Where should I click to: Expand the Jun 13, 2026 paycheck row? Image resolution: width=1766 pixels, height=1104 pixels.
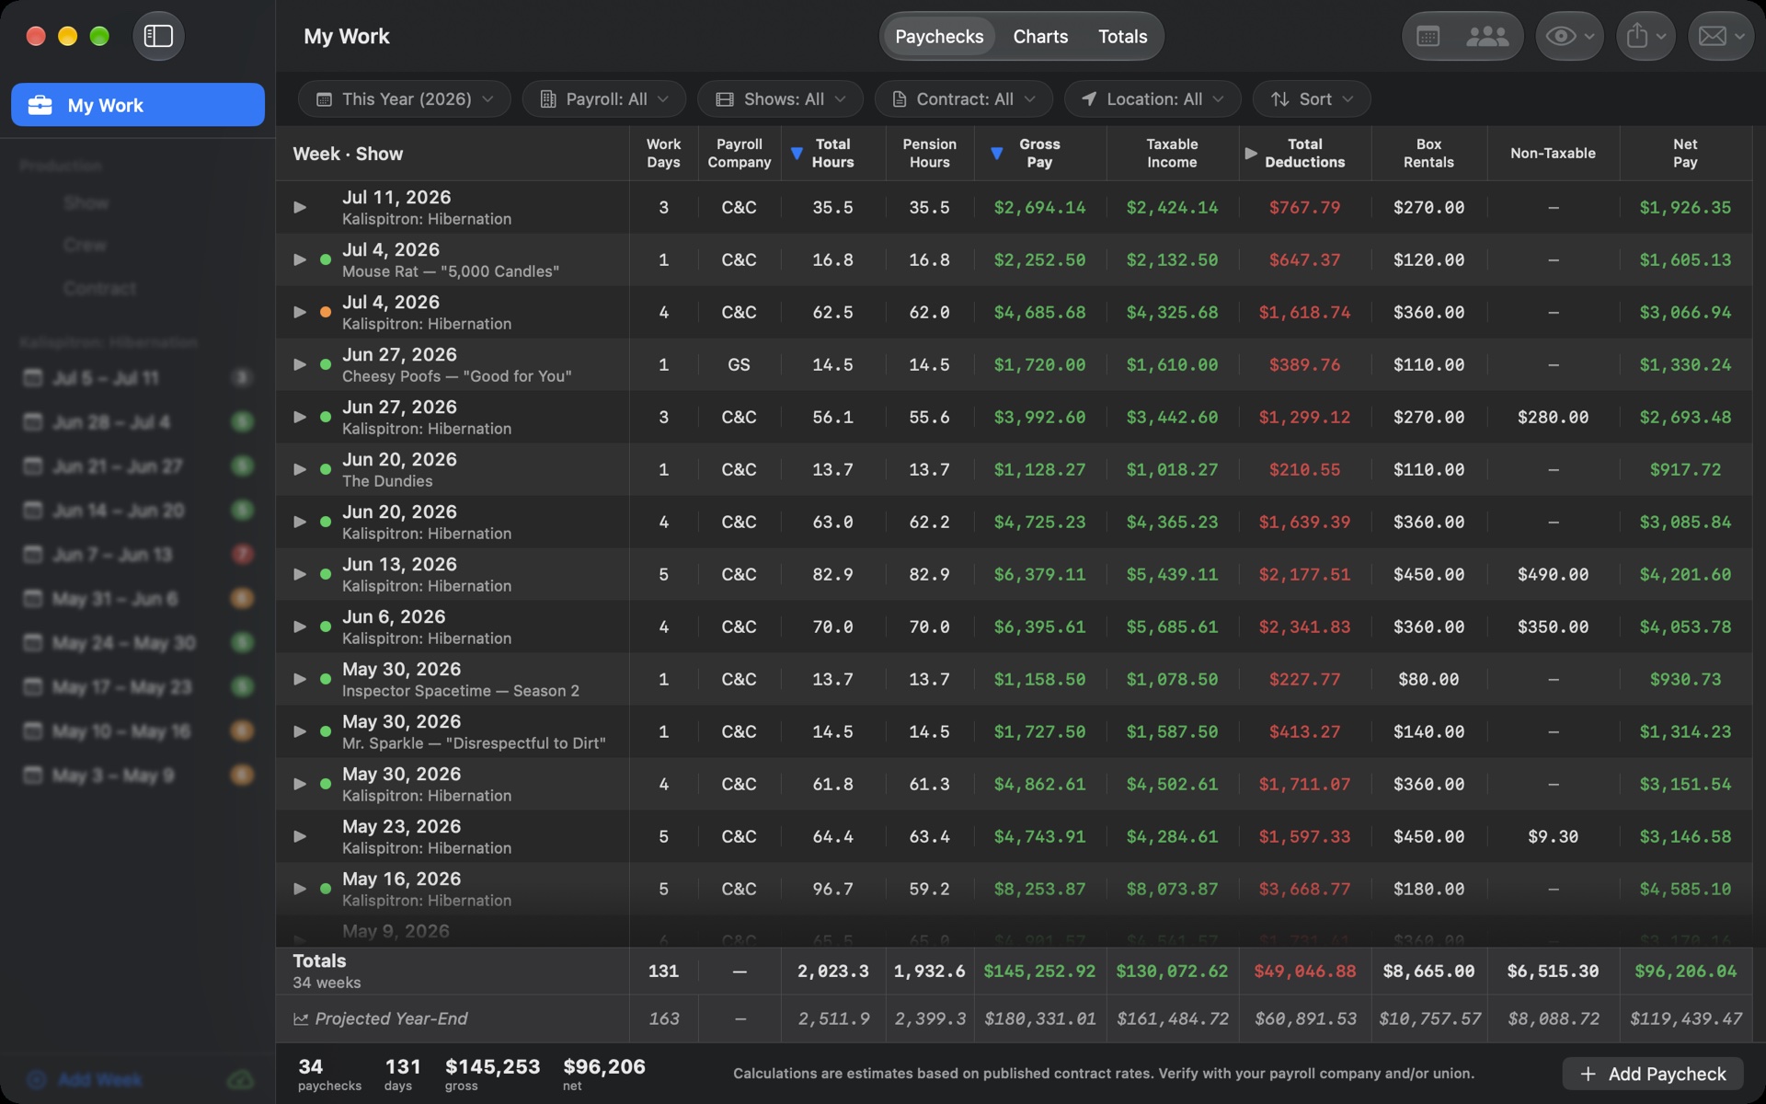point(300,574)
